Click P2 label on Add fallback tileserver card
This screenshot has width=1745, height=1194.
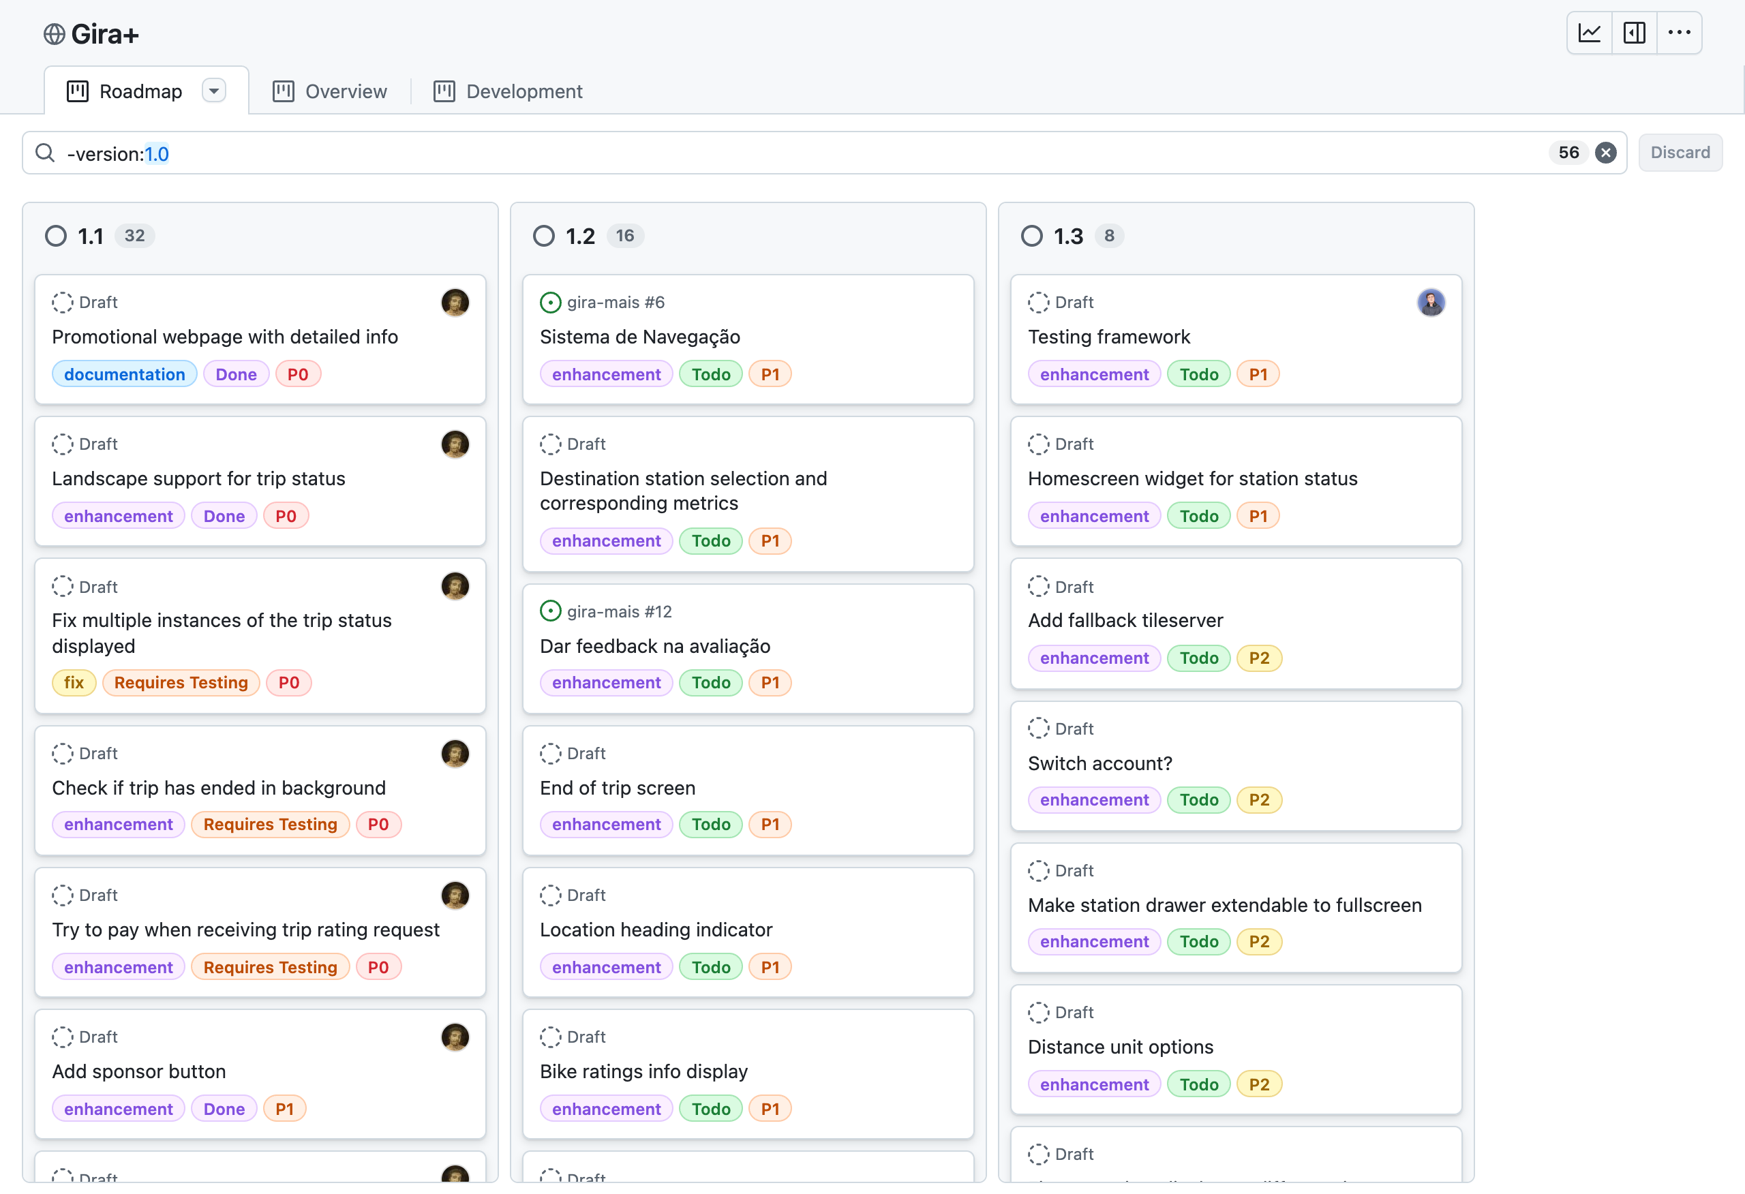pyautogui.click(x=1259, y=658)
